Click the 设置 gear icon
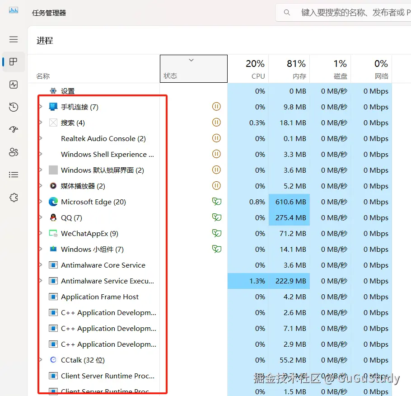 pos(53,91)
